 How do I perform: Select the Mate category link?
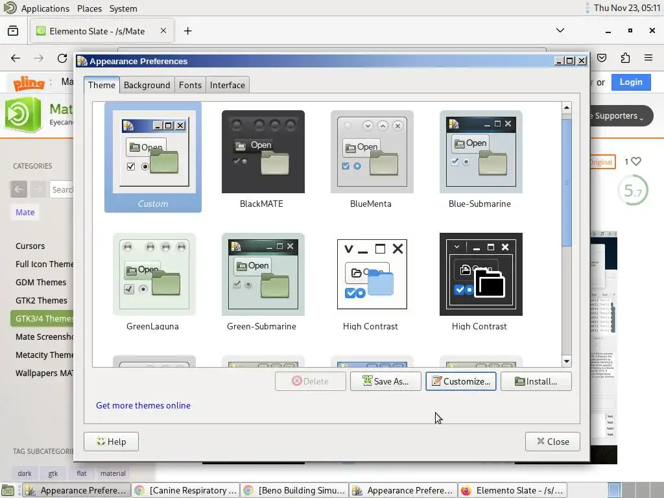tap(25, 212)
